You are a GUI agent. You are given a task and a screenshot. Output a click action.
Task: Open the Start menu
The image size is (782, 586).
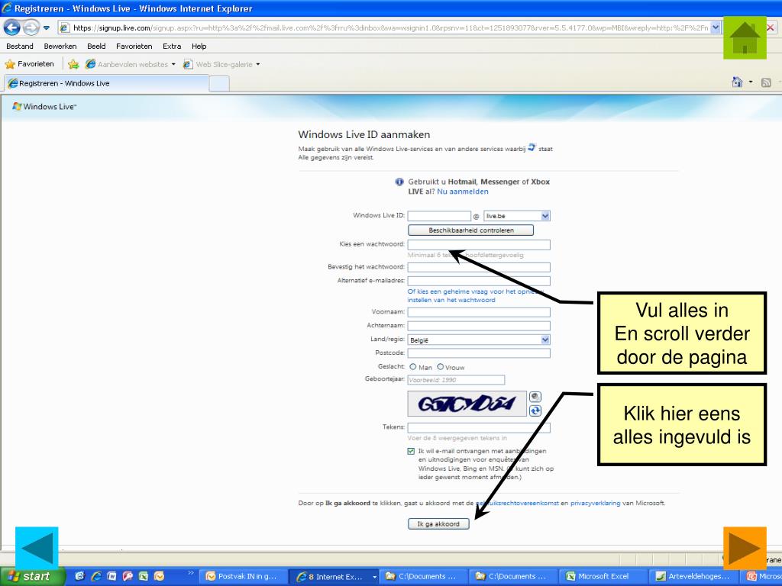31,577
